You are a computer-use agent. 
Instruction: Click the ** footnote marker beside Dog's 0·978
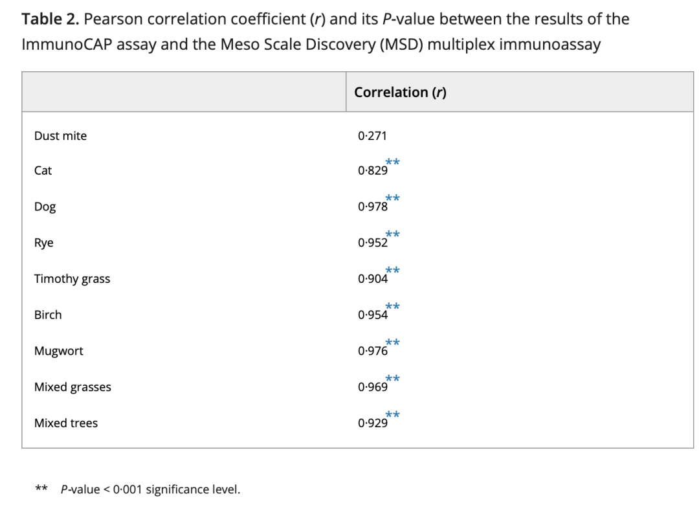click(392, 199)
